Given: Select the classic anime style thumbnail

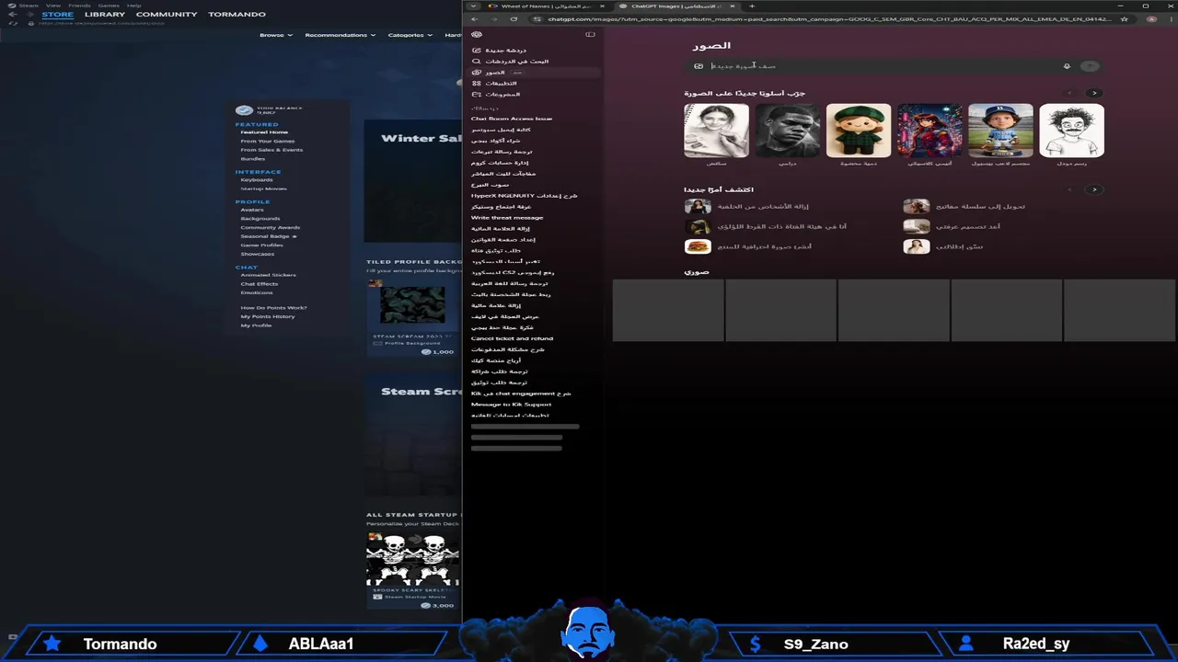Looking at the screenshot, I should coord(930,131).
